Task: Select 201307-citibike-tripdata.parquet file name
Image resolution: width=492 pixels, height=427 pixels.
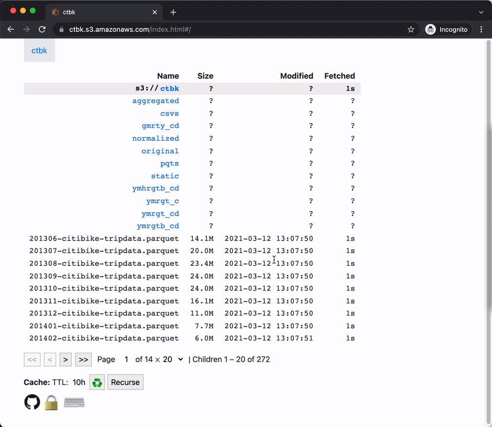Action: (104, 251)
